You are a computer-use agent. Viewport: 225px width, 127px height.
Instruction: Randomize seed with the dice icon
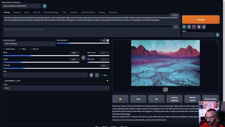[91, 75]
